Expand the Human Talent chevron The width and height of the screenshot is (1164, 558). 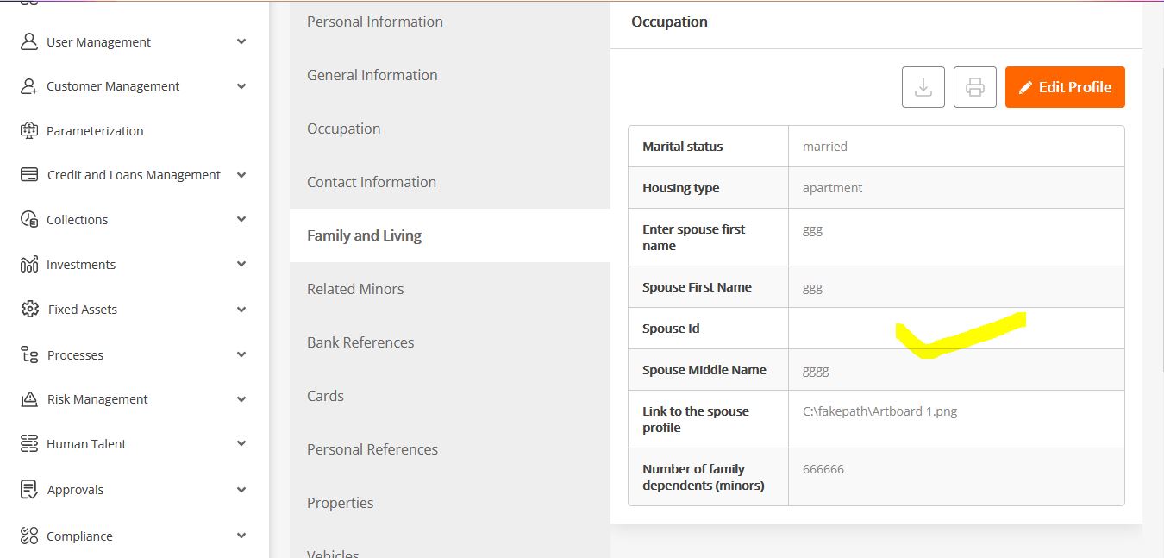241,443
